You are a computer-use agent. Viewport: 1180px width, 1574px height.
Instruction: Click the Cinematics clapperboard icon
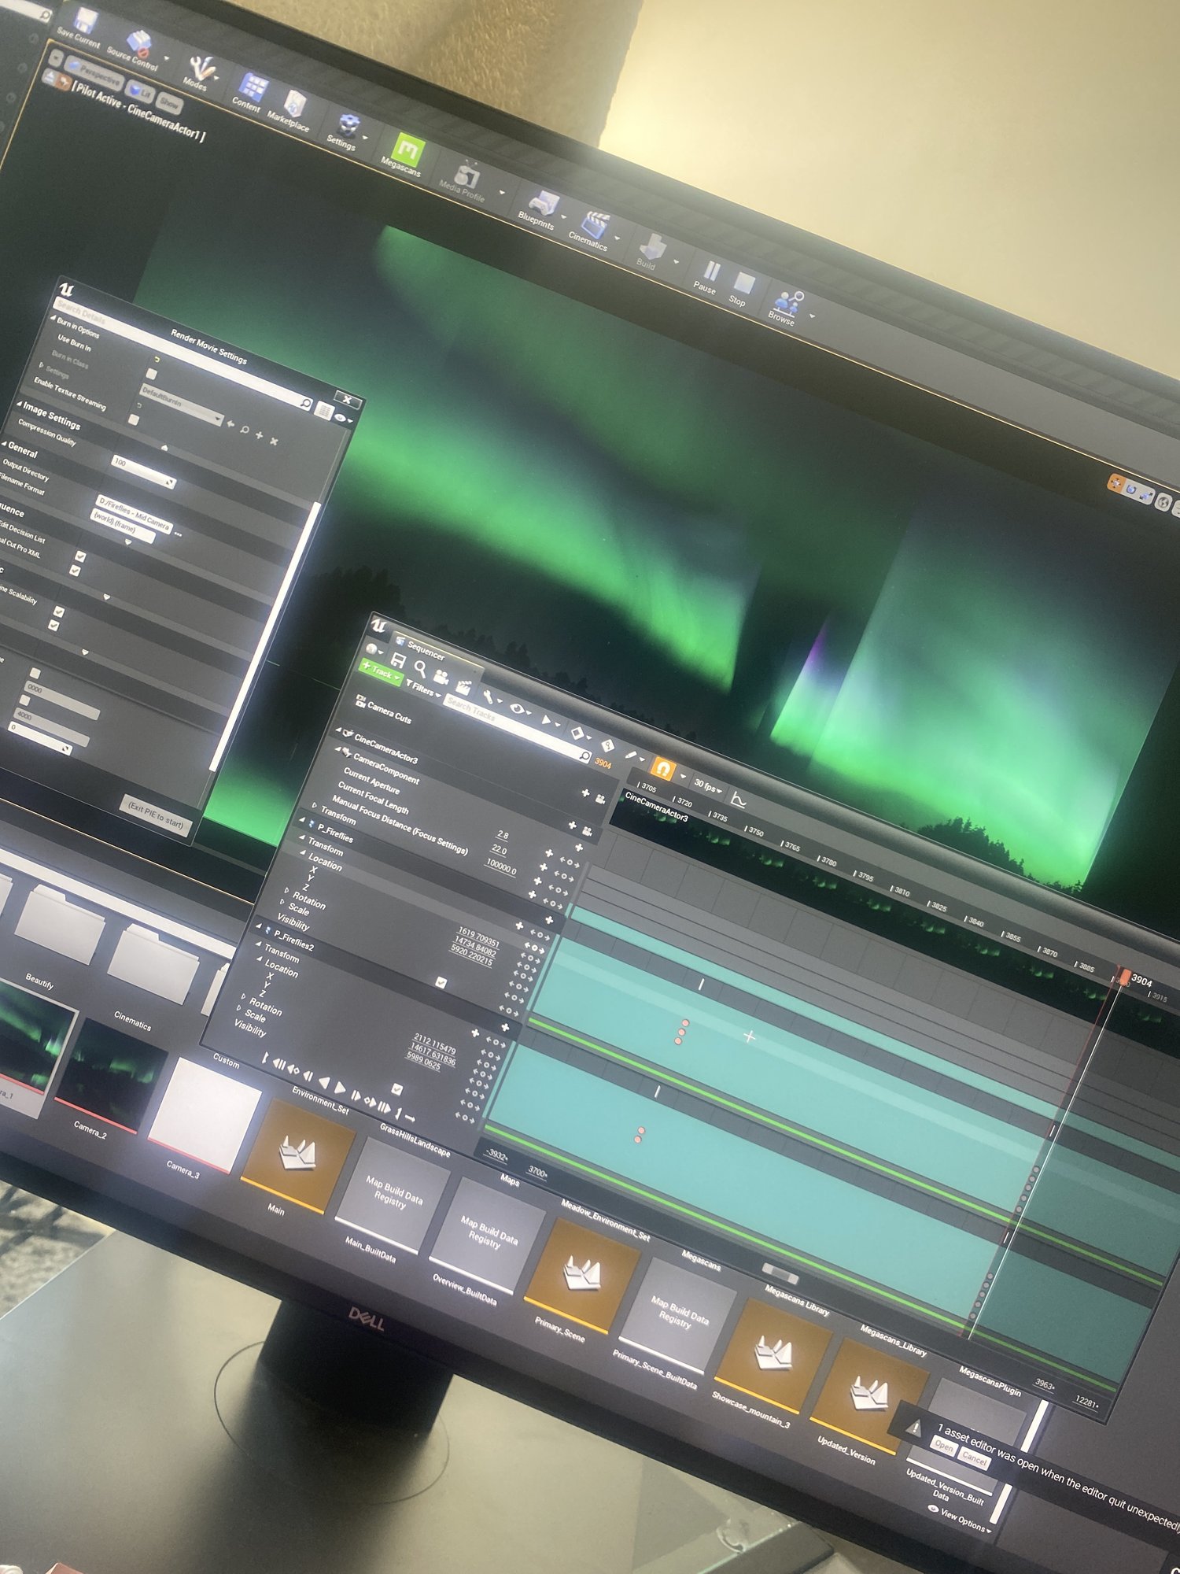point(596,225)
